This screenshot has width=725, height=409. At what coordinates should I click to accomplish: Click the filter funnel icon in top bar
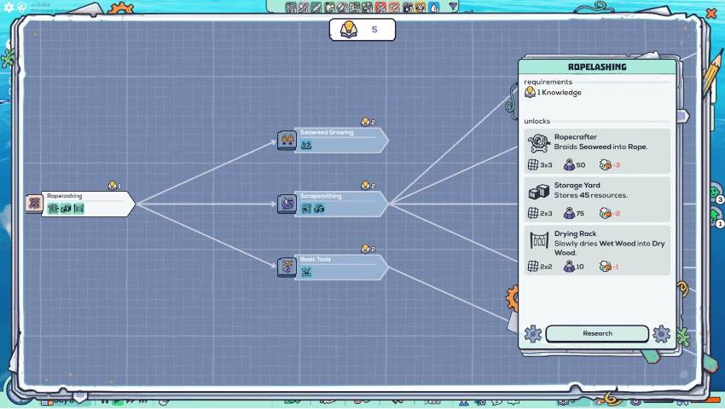point(453,7)
